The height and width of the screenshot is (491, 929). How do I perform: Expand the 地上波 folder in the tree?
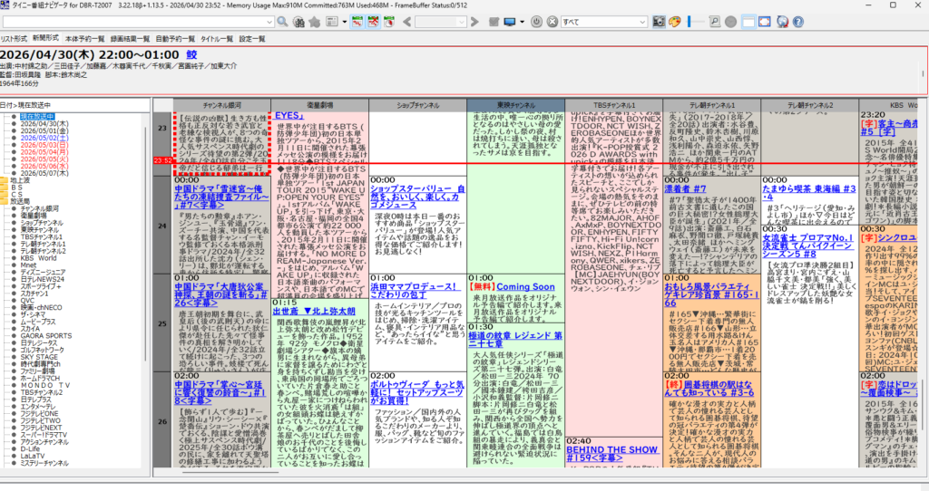(7, 180)
